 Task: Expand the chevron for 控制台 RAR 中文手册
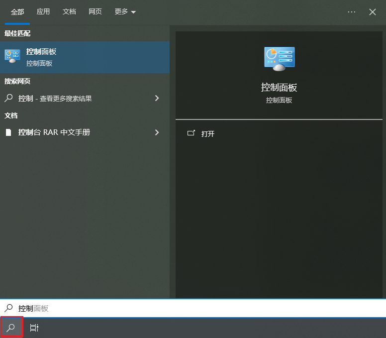[157, 132]
